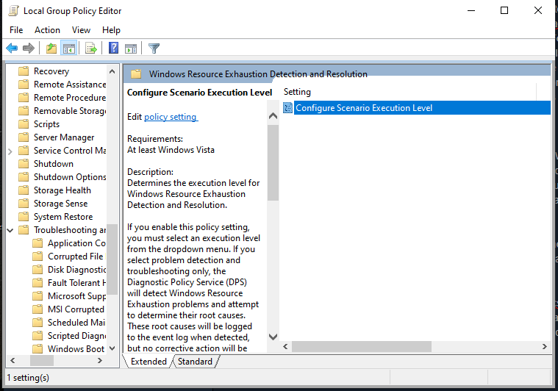Expand the Service Control Manager tree node
This screenshot has width=558, height=391.
[10, 151]
